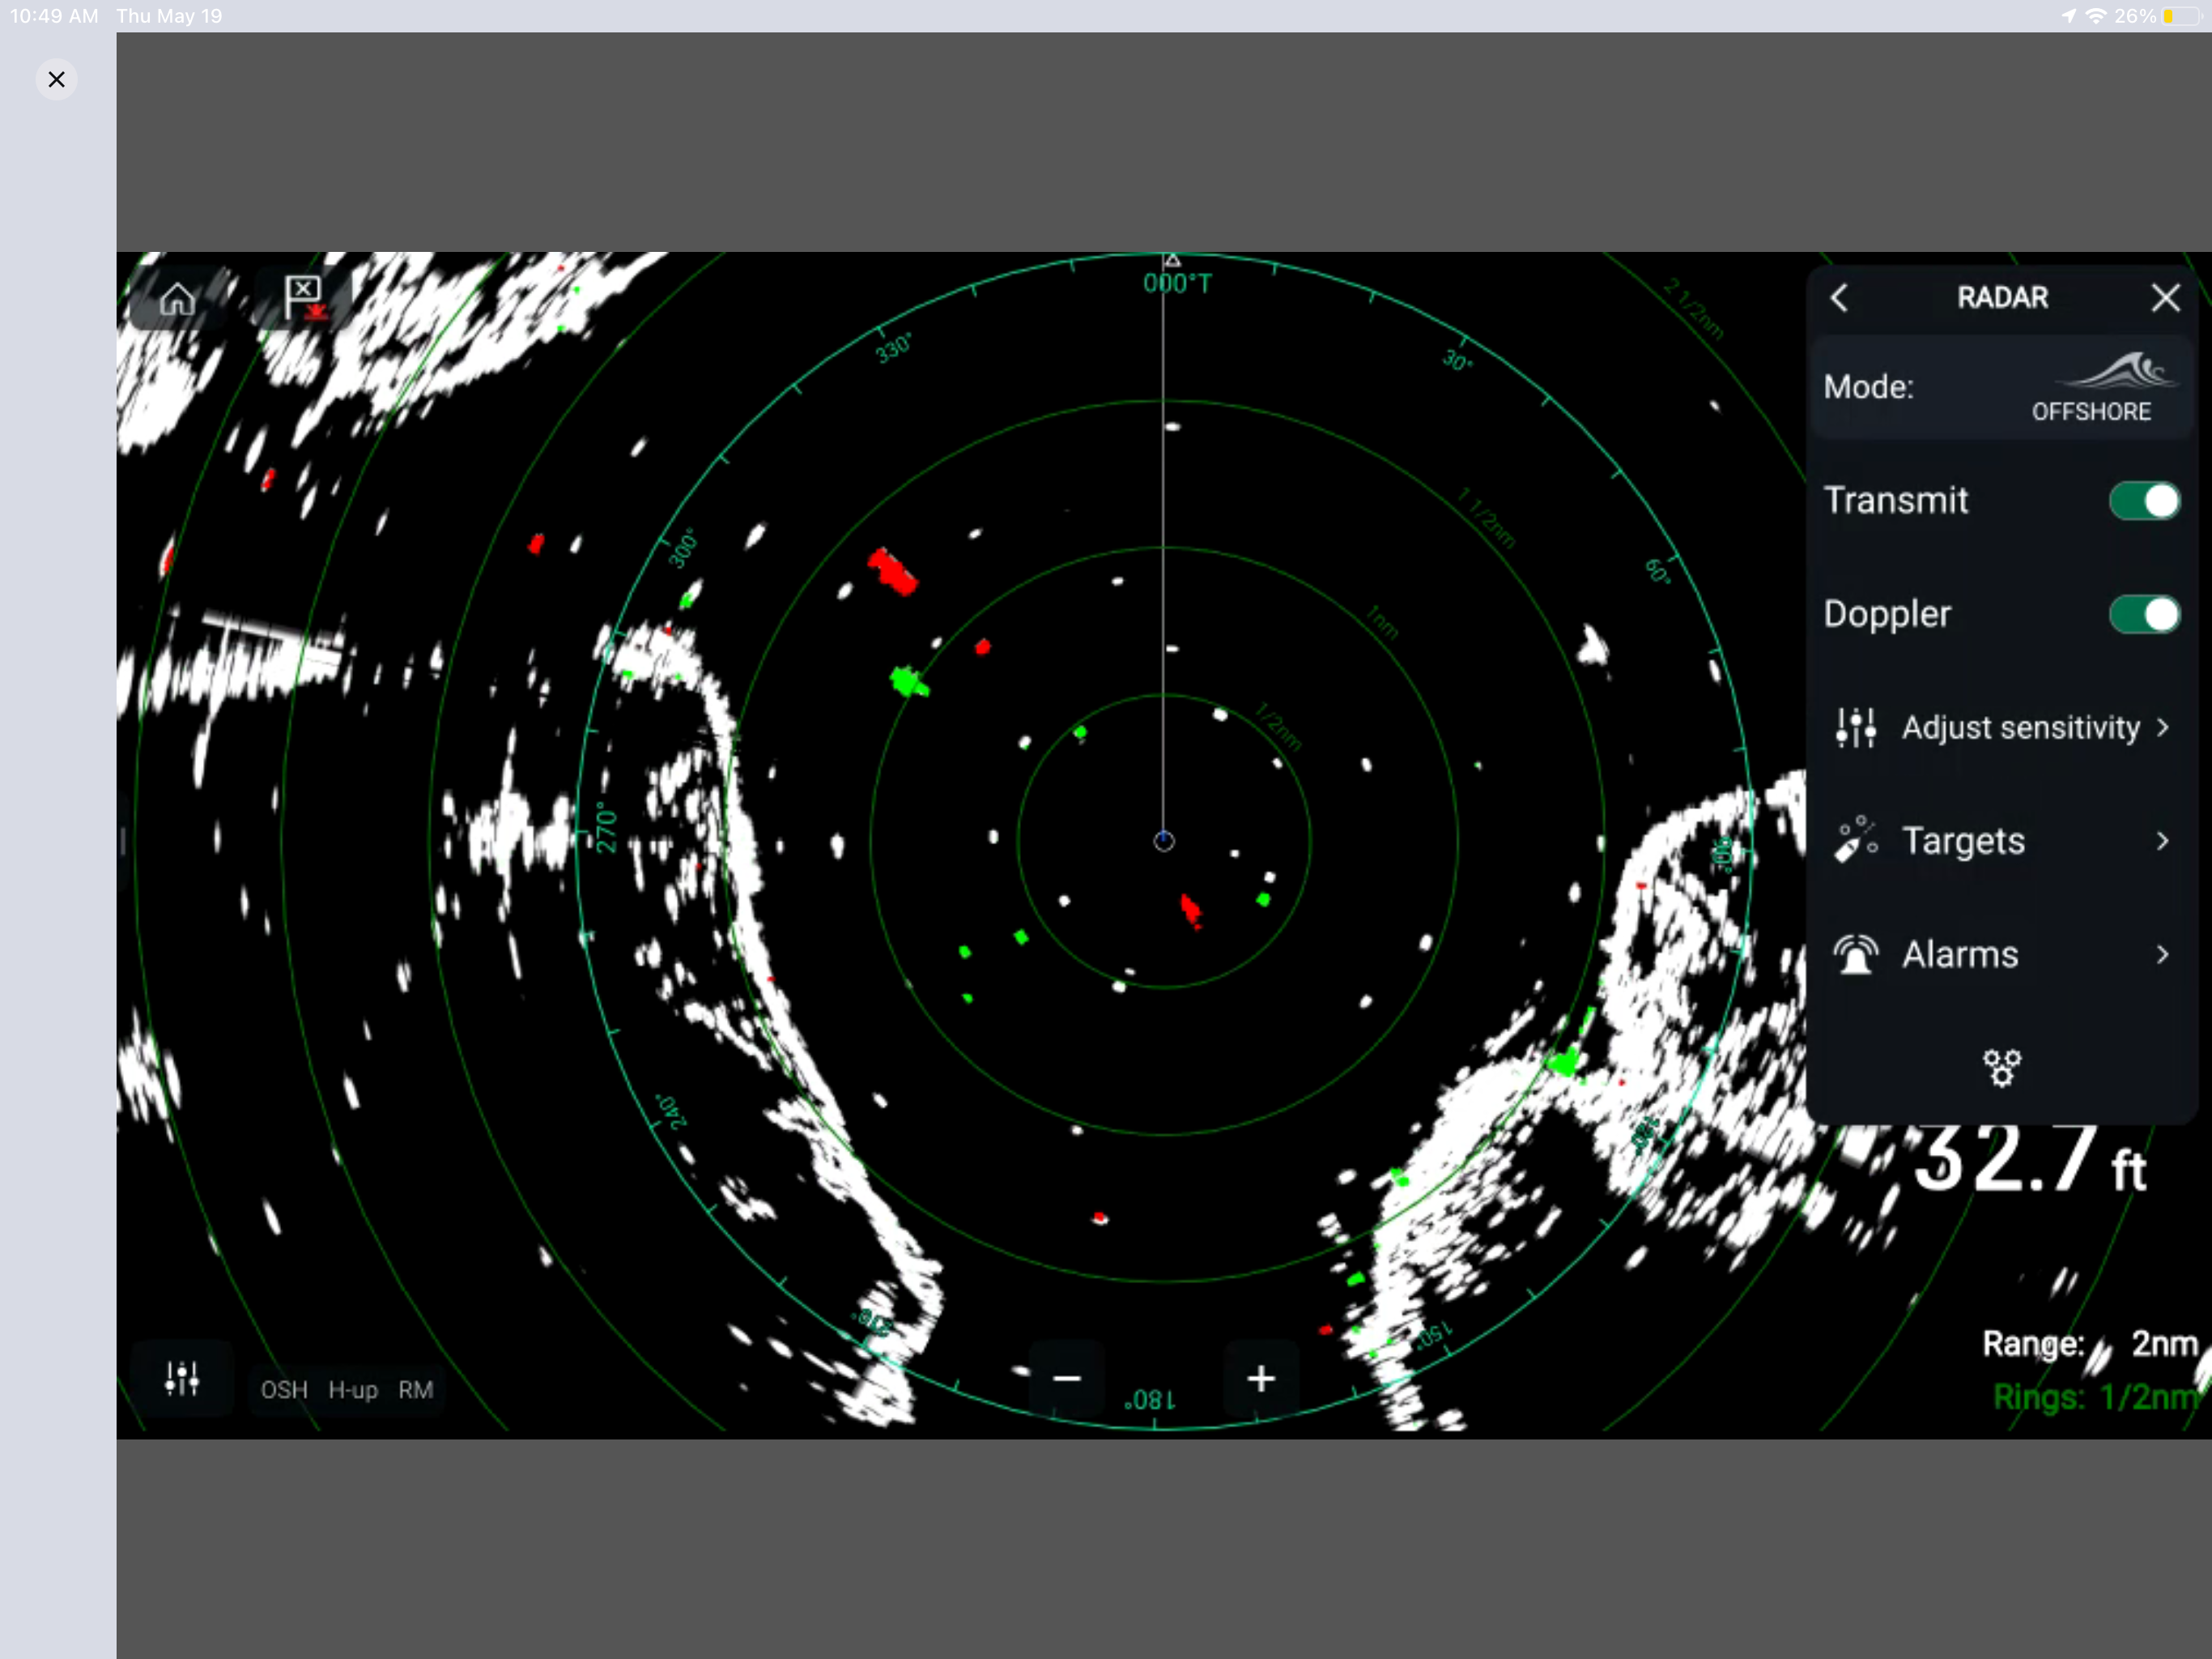Toggle the Doppler switch off
The height and width of the screenshot is (1659, 2212).
[2144, 614]
